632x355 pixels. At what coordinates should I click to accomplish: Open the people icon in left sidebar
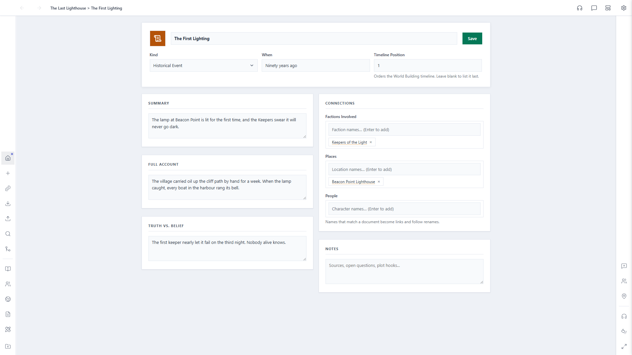[8, 284]
